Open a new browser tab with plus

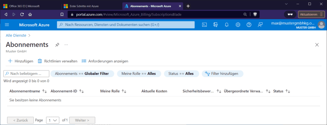tap(188, 6)
